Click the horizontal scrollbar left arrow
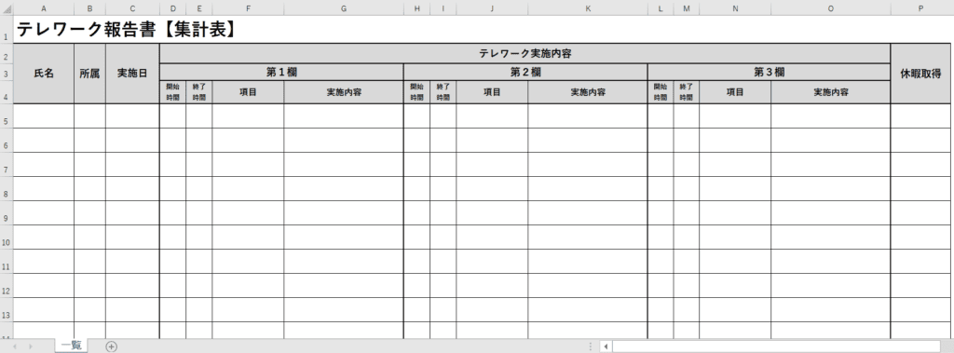Screen dimensions: 954x353 coord(606,346)
